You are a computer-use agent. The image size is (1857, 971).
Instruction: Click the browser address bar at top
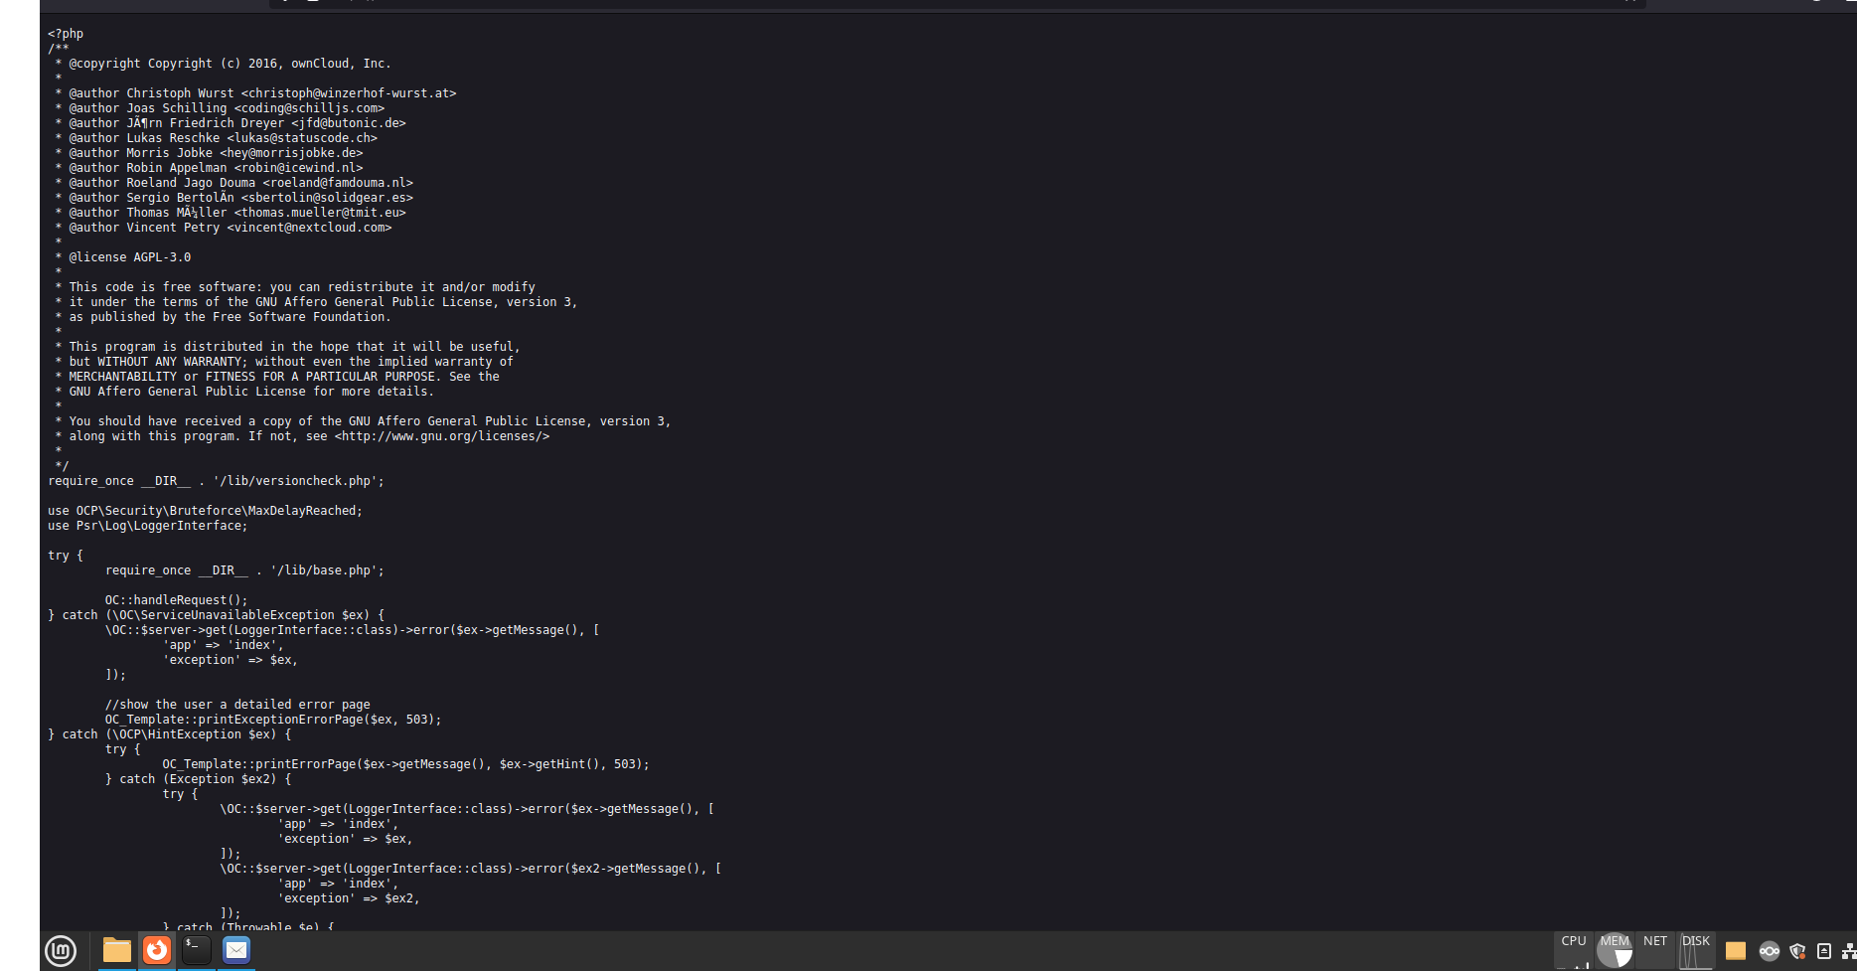click(x=954, y=3)
